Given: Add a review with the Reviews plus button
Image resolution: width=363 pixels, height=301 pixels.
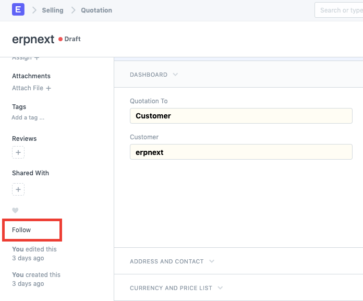Looking at the screenshot, I should click(18, 153).
